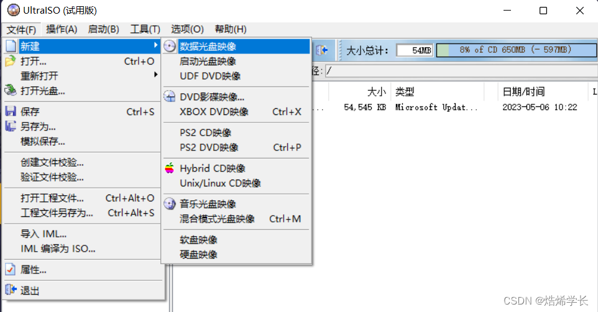Minimize the UltraISO window
Viewport: 598px width, 312px height.
tap(507, 11)
